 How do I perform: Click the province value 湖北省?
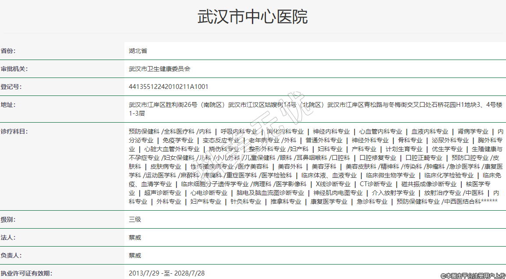click(x=138, y=51)
